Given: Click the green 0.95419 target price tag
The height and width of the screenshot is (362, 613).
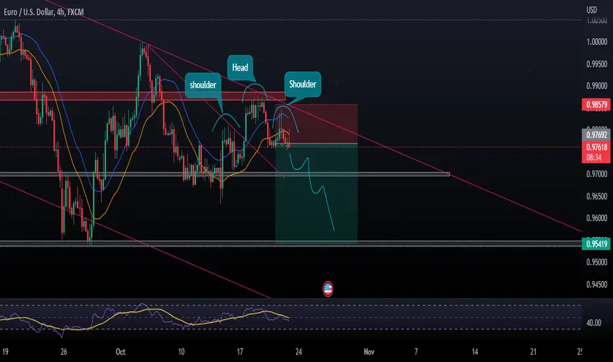Looking at the screenshot, I should [596, 244].
